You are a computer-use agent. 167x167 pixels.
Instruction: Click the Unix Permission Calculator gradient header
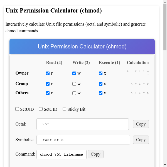[82, 46]
